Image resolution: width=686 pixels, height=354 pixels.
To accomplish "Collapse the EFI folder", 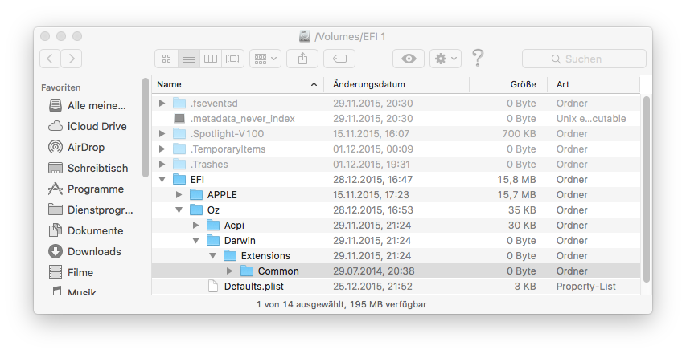I will pos(162,180).
